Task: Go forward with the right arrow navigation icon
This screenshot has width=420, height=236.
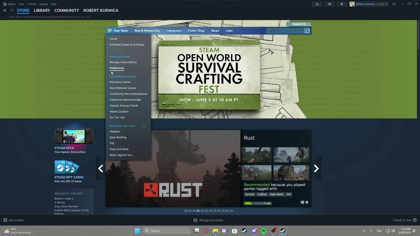Action: point(12,10)
